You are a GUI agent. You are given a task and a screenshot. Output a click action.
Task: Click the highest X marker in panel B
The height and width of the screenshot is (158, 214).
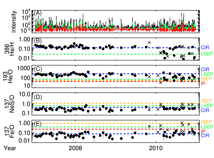coord(149,43)
